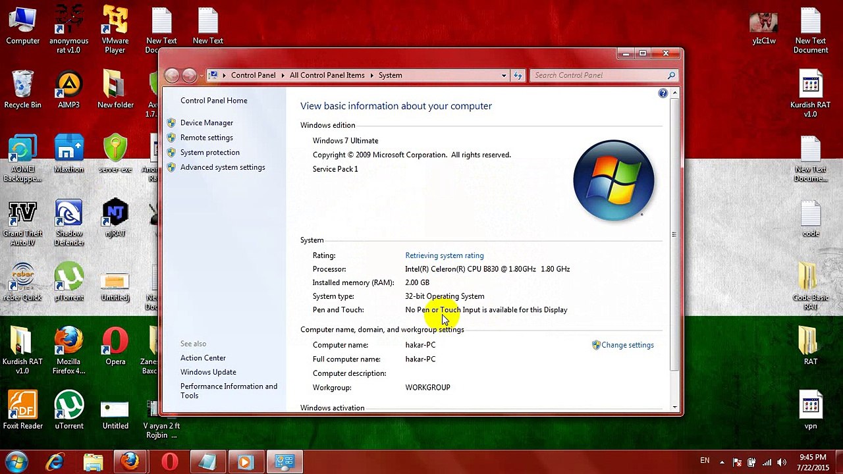Select the Maxthon desktop icon
This screenshot has height=474, width=843.
pos(68,154)
